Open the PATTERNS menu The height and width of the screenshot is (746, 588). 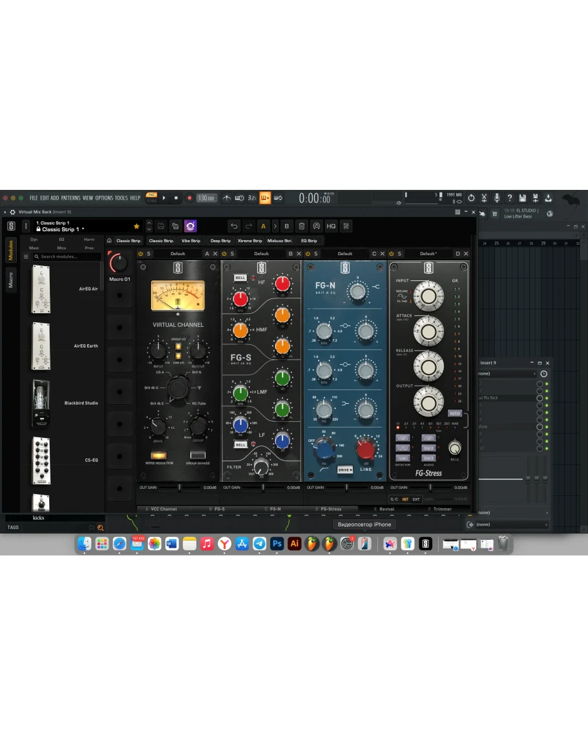[70, 198]
